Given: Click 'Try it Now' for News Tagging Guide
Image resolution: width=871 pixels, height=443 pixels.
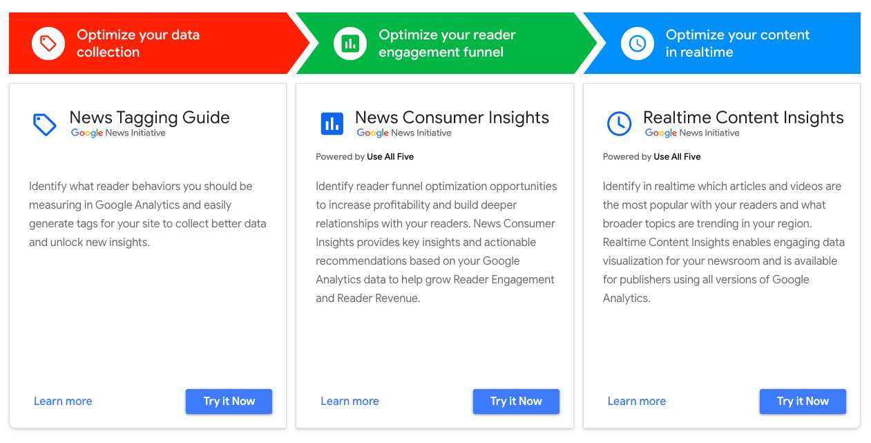Looking at the screenshot, I should pyautogui.click(x=229, y=401).
